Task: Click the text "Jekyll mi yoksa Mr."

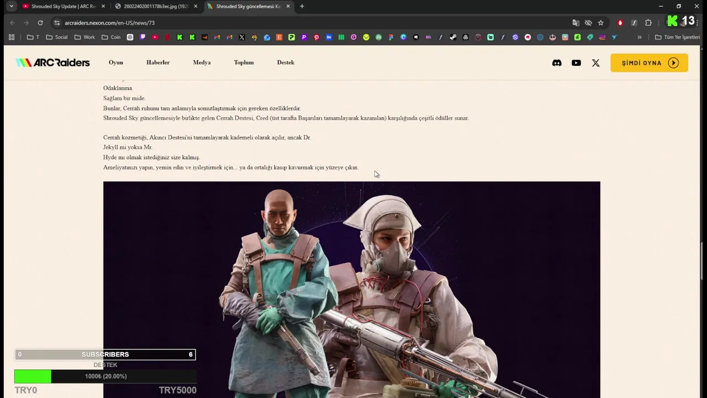Action: [128, 148]
